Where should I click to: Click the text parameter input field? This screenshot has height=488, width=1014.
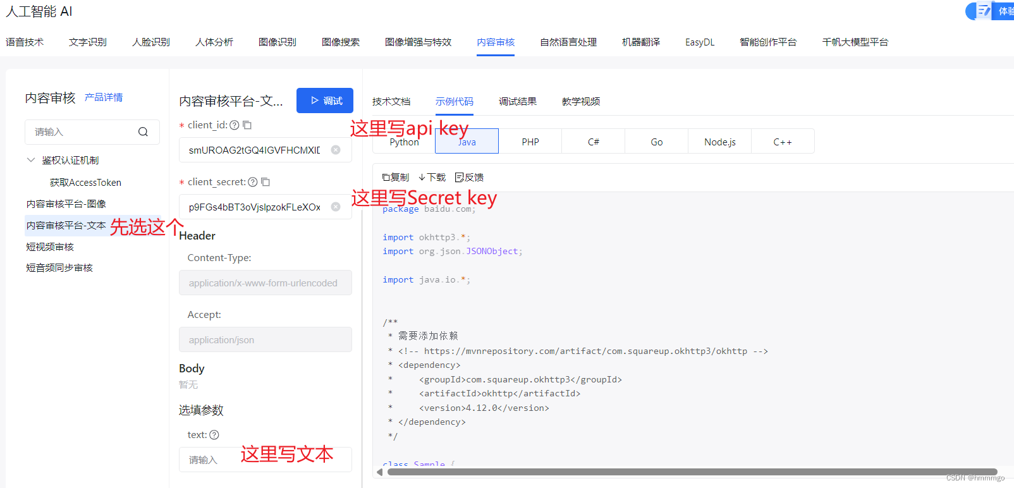pyautogui.click(x=266, y=460)
